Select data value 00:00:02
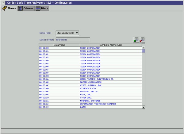 [x=59, y=54]
